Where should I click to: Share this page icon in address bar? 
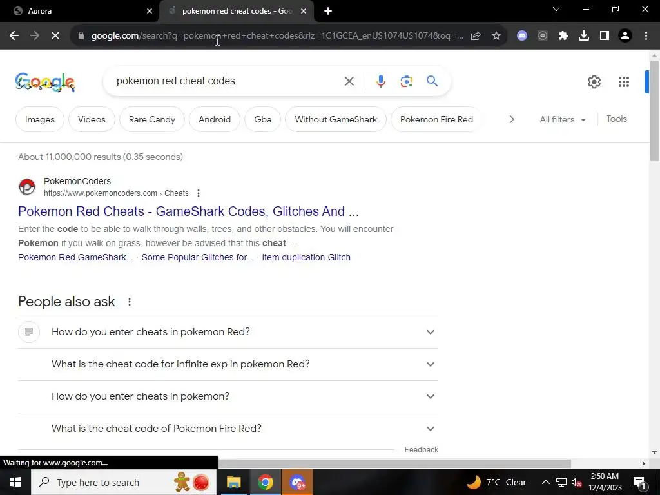476,36
